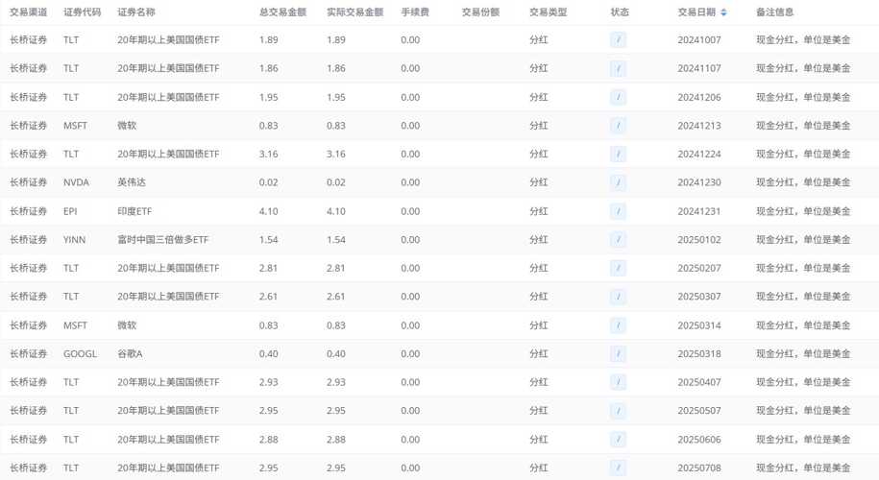879x480 pixels.
Task: Click the date 20250407
Action: [x=699, y=382]
